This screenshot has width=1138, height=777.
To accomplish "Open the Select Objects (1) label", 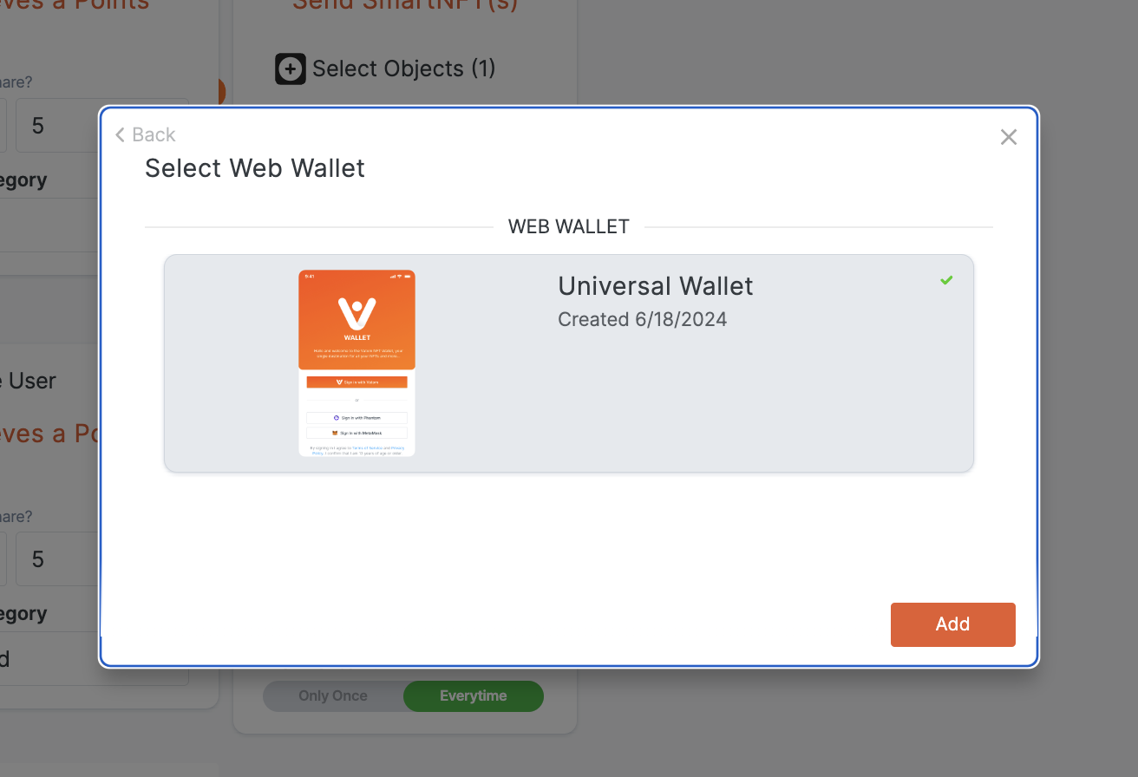I will tap(403, 69).
